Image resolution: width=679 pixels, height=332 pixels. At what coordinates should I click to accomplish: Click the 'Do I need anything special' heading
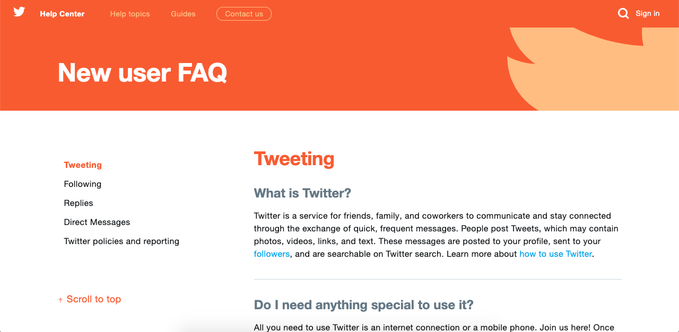363,305
